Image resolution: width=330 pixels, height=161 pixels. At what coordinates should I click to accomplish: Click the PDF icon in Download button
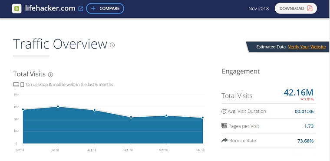[310, 8]
